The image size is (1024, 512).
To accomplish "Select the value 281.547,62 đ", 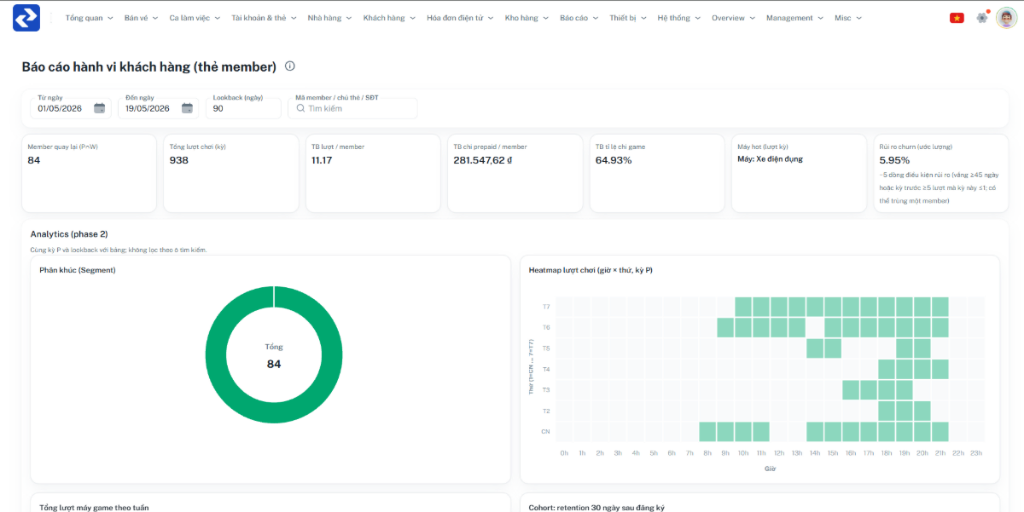I will [483, 160].
